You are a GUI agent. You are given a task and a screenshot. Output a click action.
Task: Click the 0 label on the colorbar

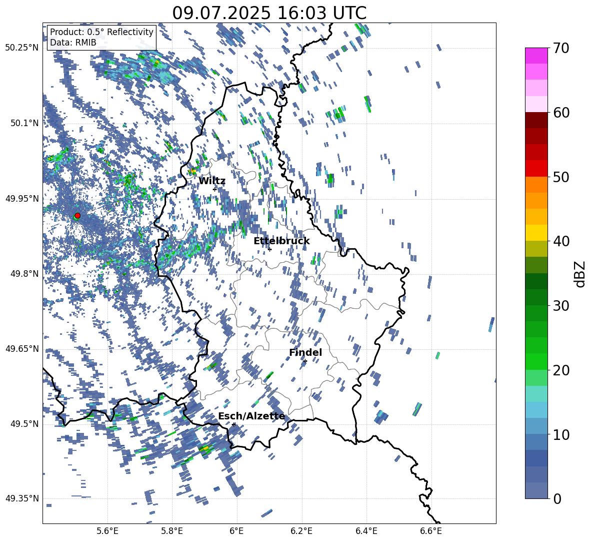tap(557, 498)
